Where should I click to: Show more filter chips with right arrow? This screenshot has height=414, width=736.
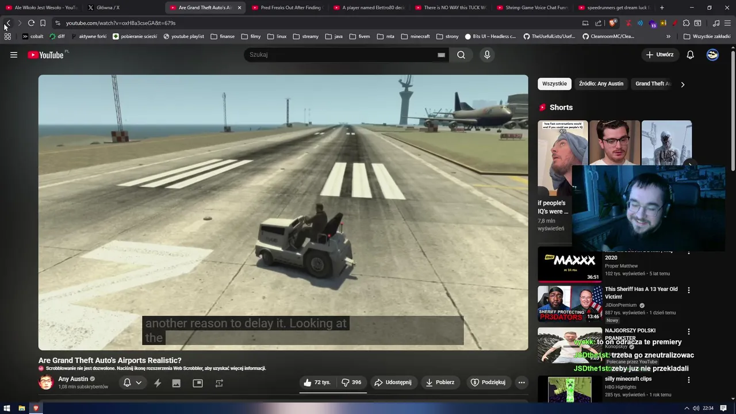[683, 85]
